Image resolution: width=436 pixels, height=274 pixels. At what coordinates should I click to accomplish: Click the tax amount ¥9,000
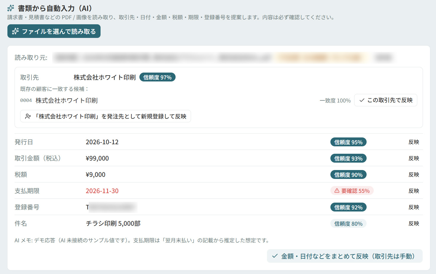click(x=96, y=174)
